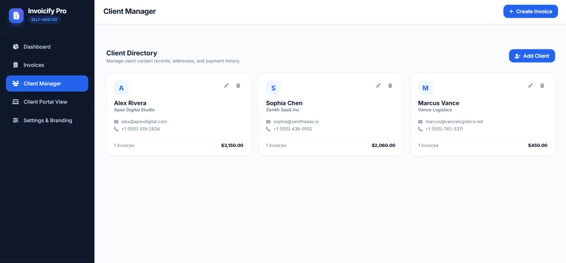Click the phone icon beside +1 (555) 019-2834

click(x=116, y=129)
